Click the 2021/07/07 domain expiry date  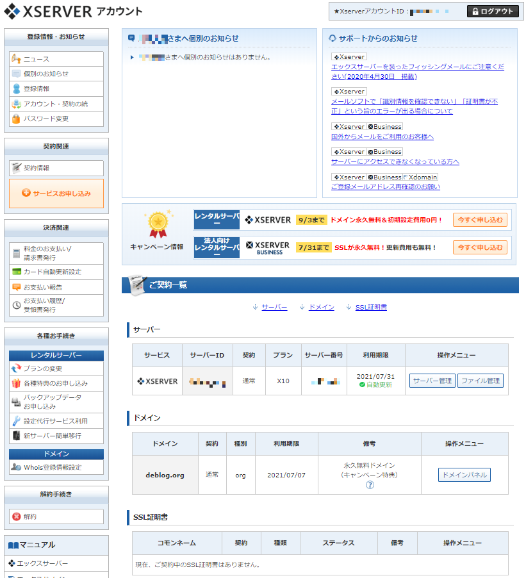pyautogui.click(x=286, y=475)
